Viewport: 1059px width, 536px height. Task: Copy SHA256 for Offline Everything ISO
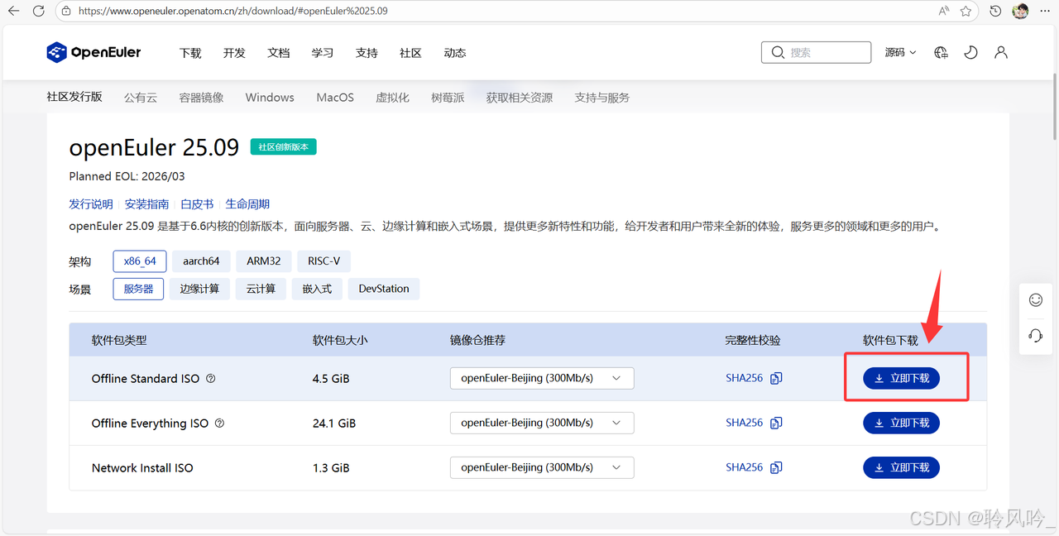(776, 423)
